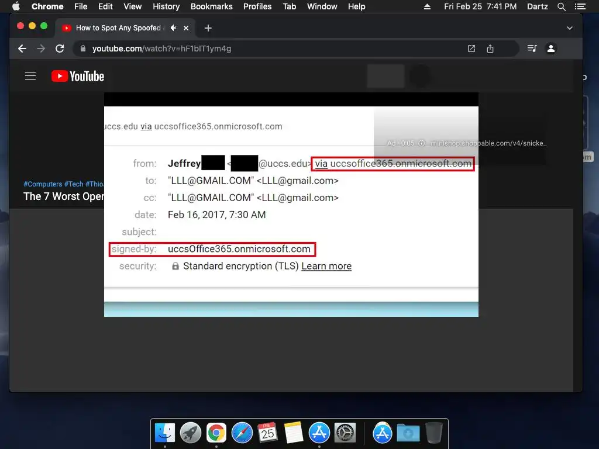Image resolution: width=599 pixels, height=449 pixels.
Task: Click the #Computers hashtag
Action: click(x=43, y=184)
